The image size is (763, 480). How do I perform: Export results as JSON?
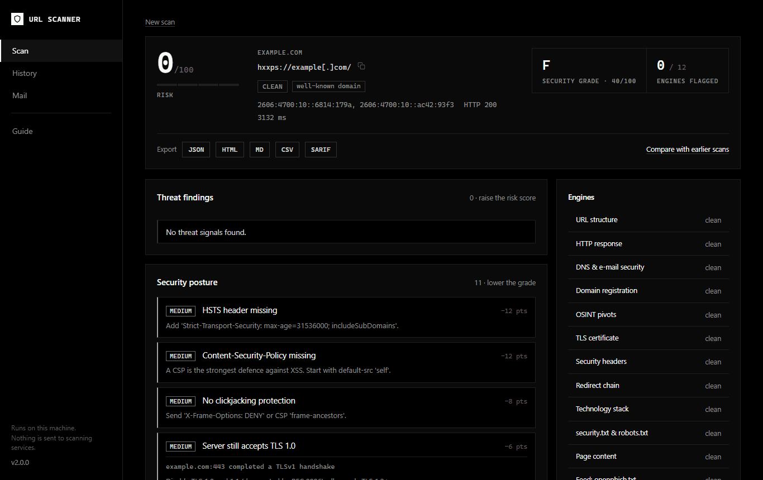tap(196, 150)
